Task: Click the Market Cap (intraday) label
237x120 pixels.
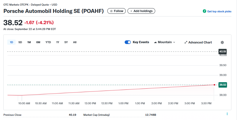Action: [96, 115]
